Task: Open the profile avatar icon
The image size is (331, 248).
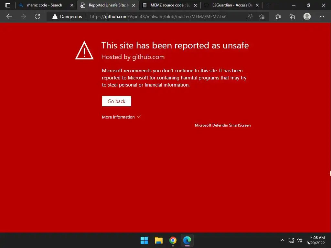Action: [307, 16]
